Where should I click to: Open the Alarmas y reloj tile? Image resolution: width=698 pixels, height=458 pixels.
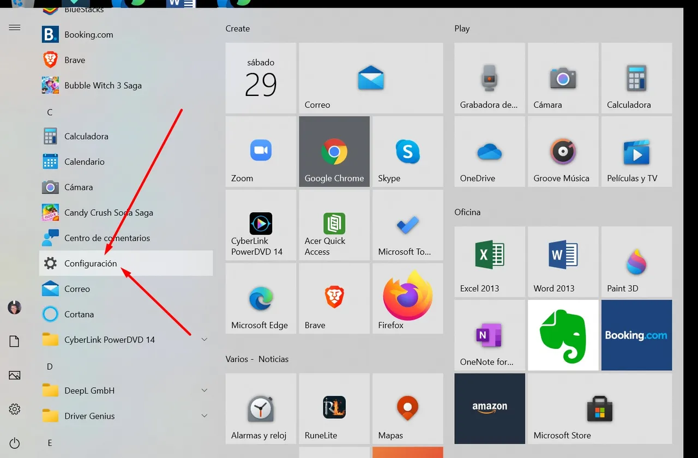261,409
